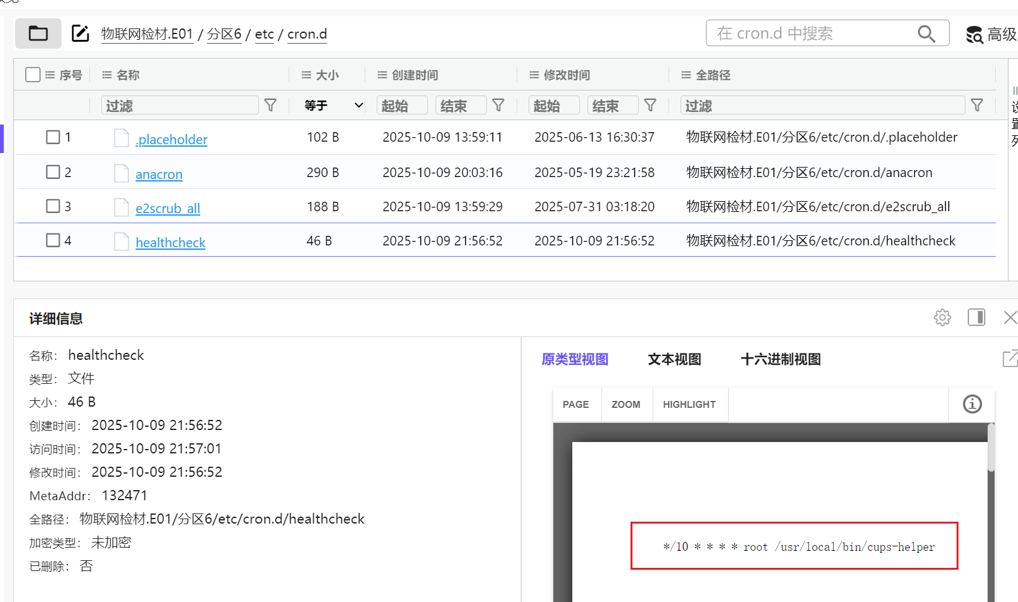Open the HIGHLIGHT menu in the viewer
This screenshot has height=602, width=1018.
tap(689, 405)
